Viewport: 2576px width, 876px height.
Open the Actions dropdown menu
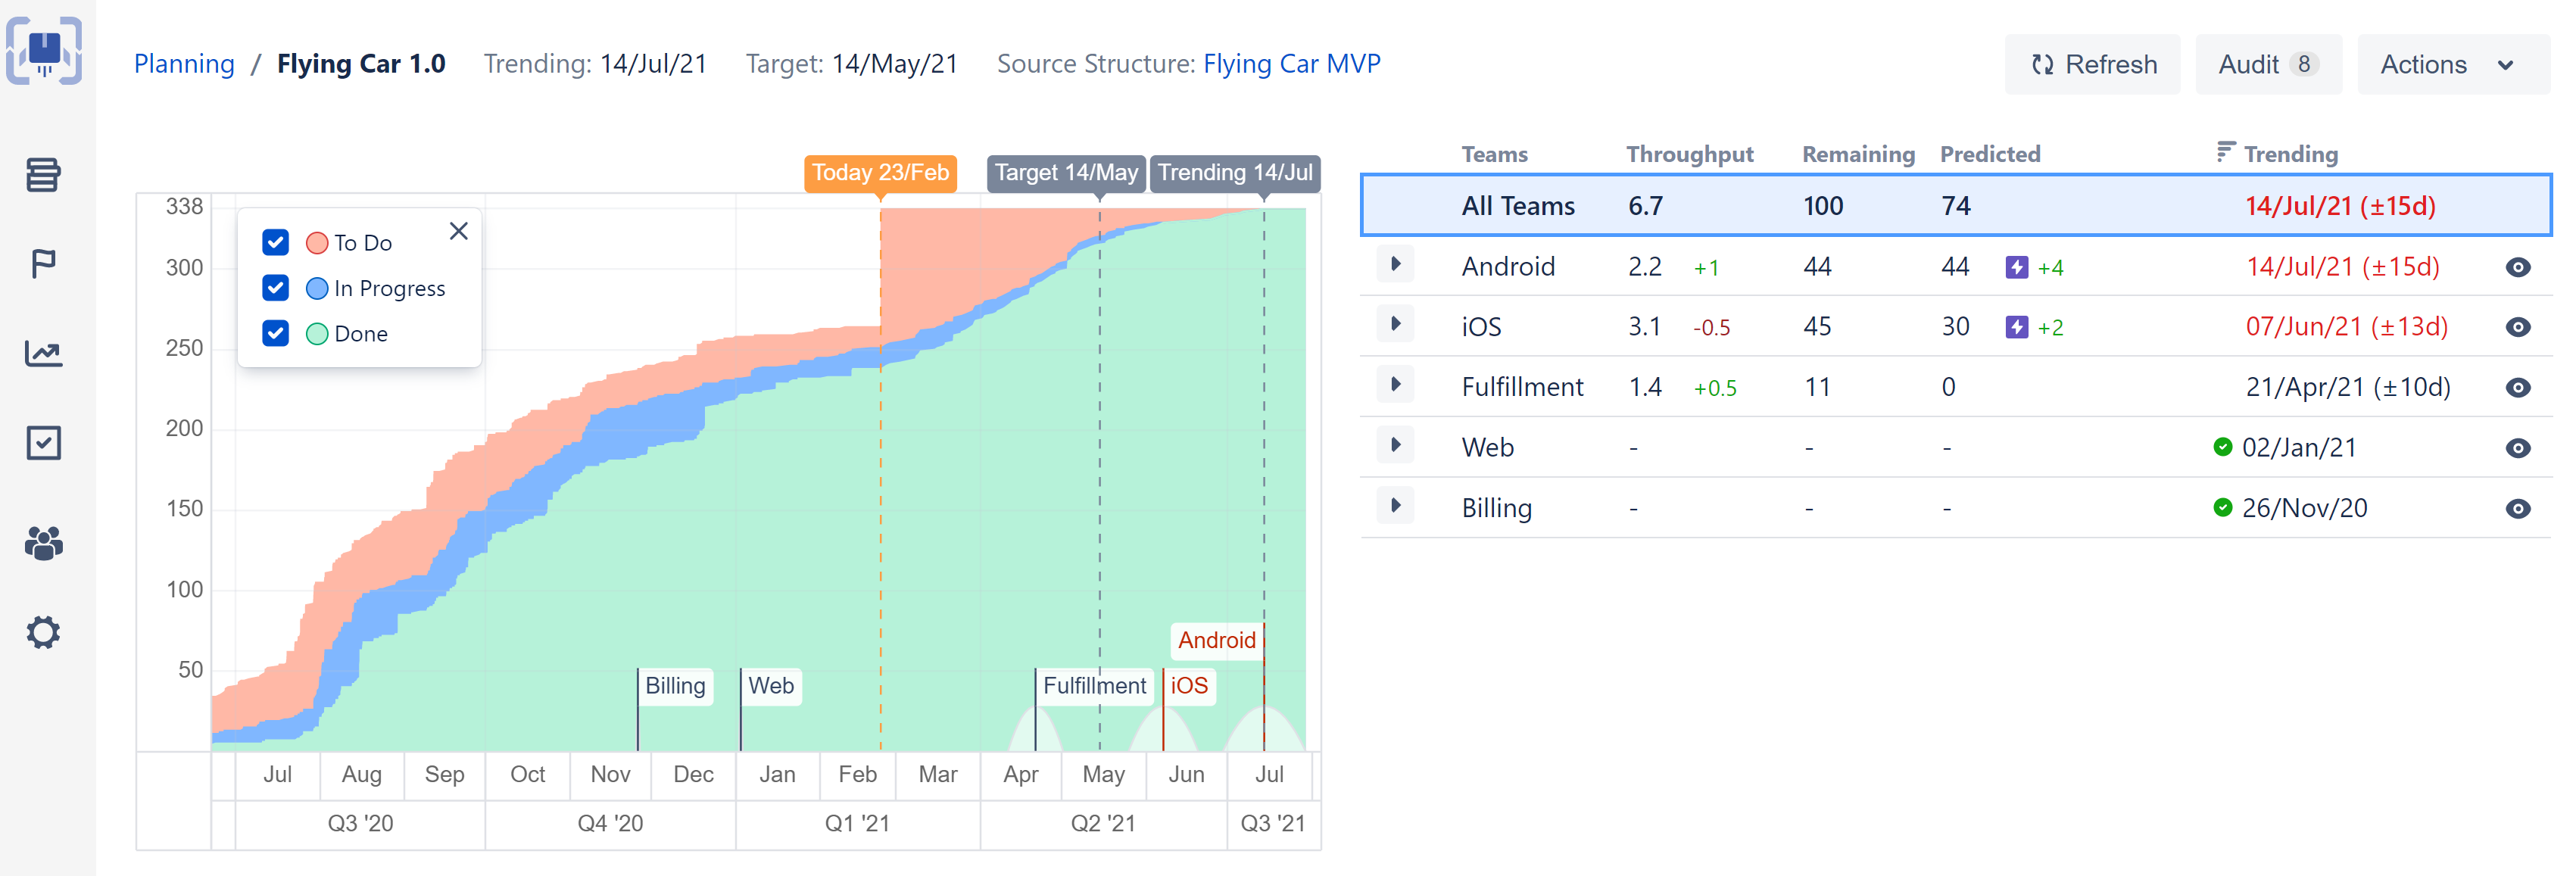(2451, 65)
